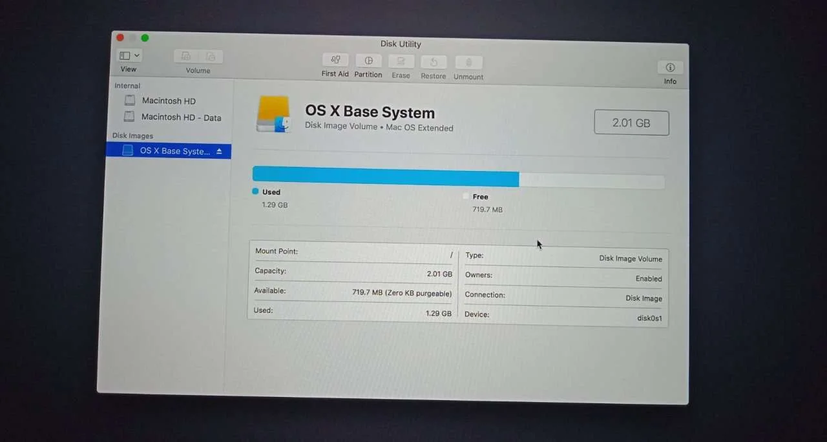Click the OS X Base System title
The width and height of the screenshot is (827, 442).
click(x=370, y=112)
